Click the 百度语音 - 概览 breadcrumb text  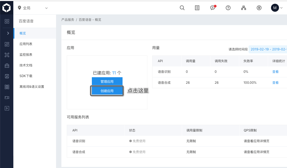click(x=90, y=19)
